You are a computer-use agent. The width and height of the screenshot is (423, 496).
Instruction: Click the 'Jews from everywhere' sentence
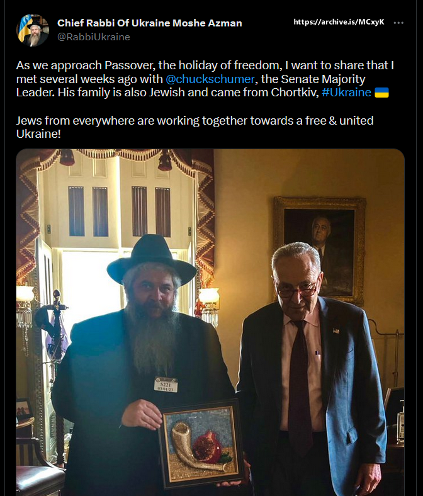195,127
